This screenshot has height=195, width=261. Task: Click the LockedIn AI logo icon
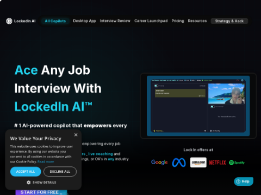point(9,21)
